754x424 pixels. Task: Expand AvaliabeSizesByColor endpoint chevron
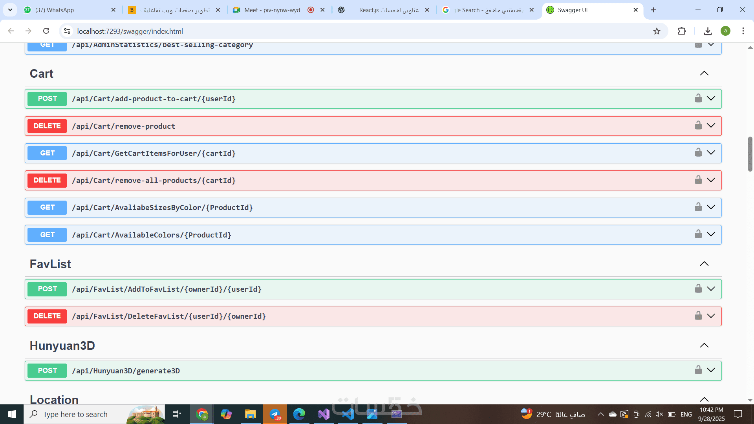click(x=711, y=207)
